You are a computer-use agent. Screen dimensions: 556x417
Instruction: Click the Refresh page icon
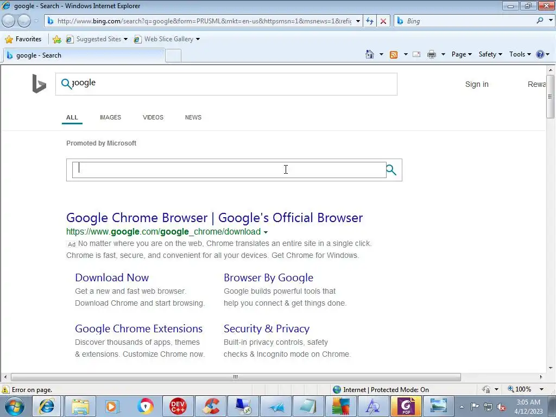370,21
